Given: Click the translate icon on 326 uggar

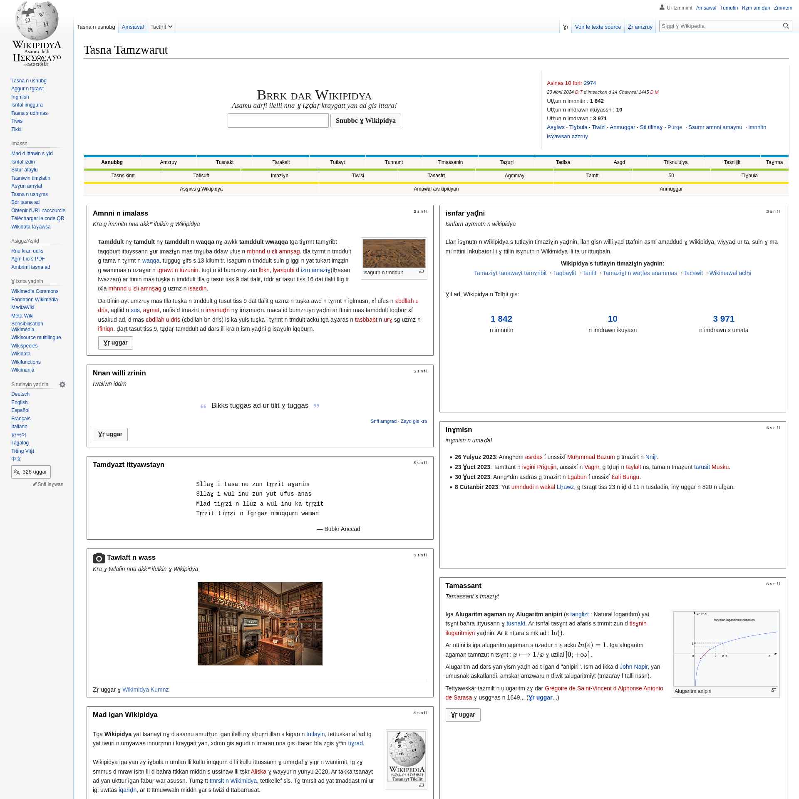Looking at the screenshot, I should point(17,472).
